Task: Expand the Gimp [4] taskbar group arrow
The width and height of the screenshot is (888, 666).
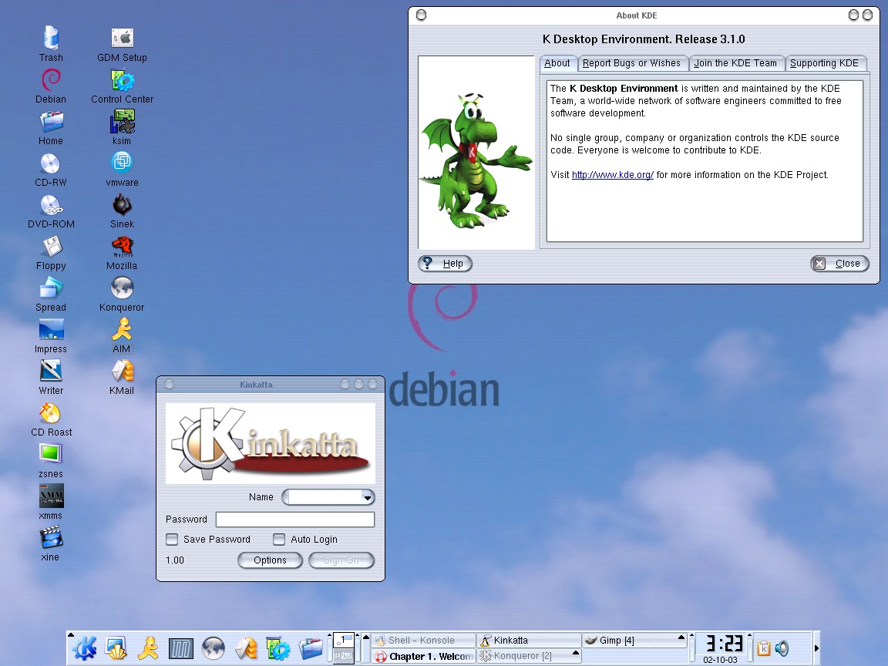Action: [681, 637]
